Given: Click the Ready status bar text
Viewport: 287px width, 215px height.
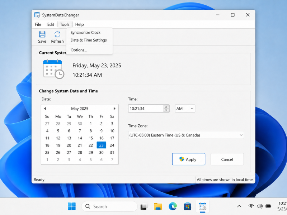Looking at the screenshot, I should tap(39, 180).
